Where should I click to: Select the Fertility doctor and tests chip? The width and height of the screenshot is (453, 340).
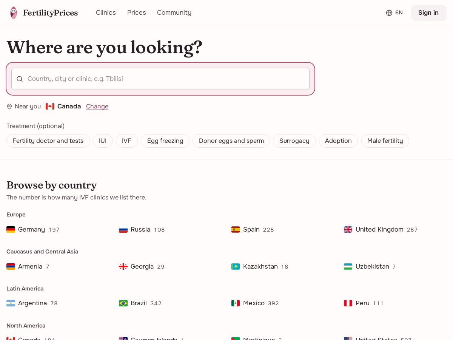[x=48, y=141]
